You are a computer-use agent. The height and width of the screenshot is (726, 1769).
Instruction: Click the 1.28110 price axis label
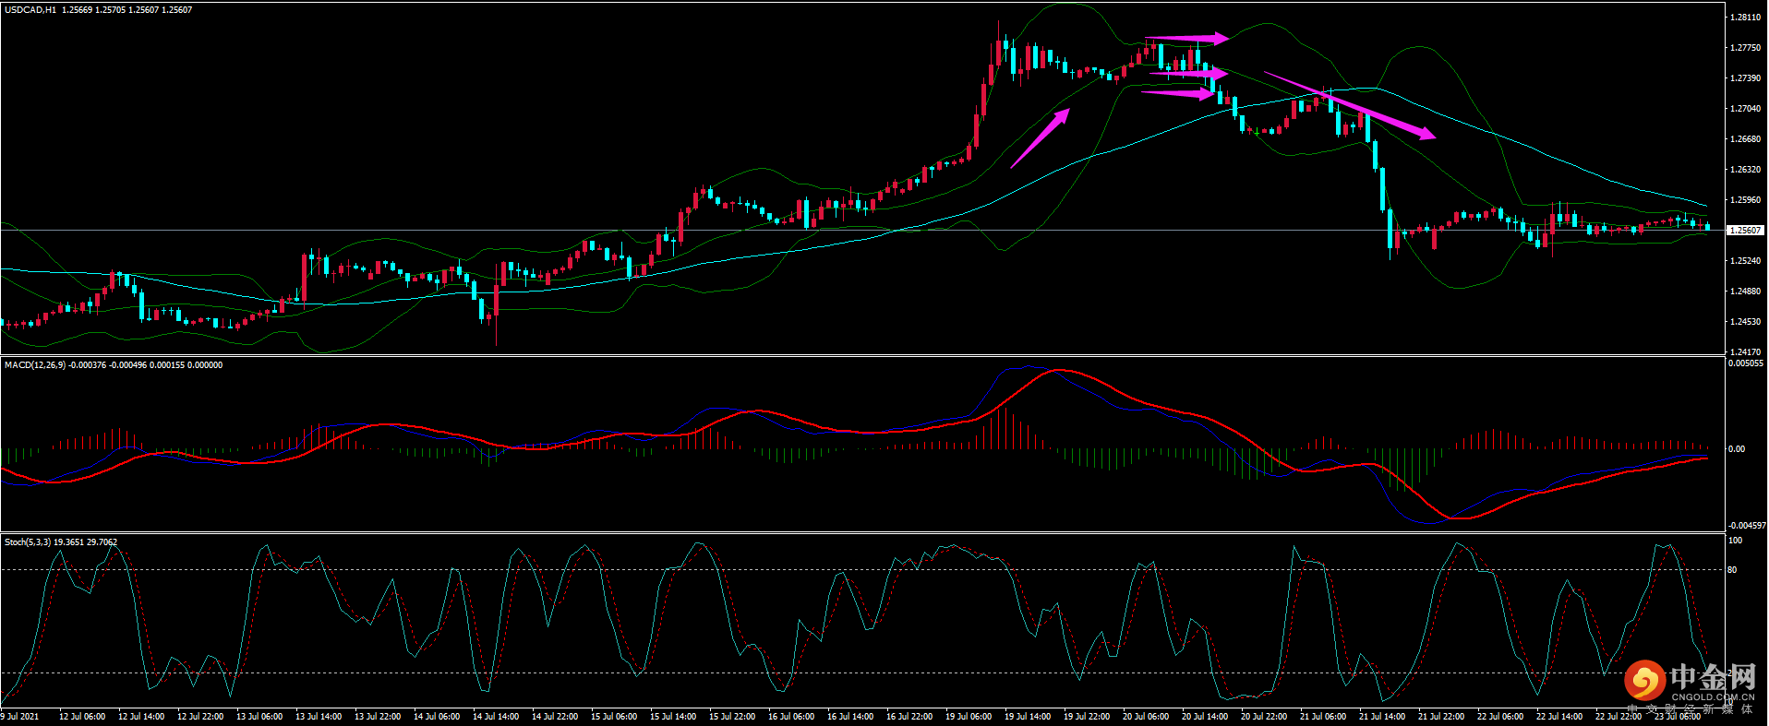coord(1744,18)
